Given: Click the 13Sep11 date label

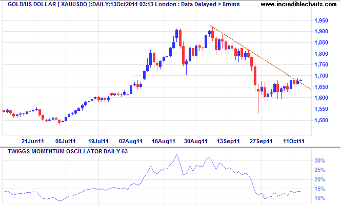Looking at the screenshot, I should tap(228, 142).
